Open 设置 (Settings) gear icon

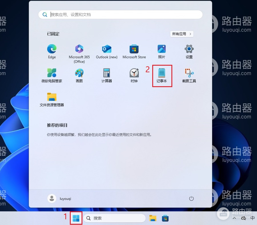(189, 51)
